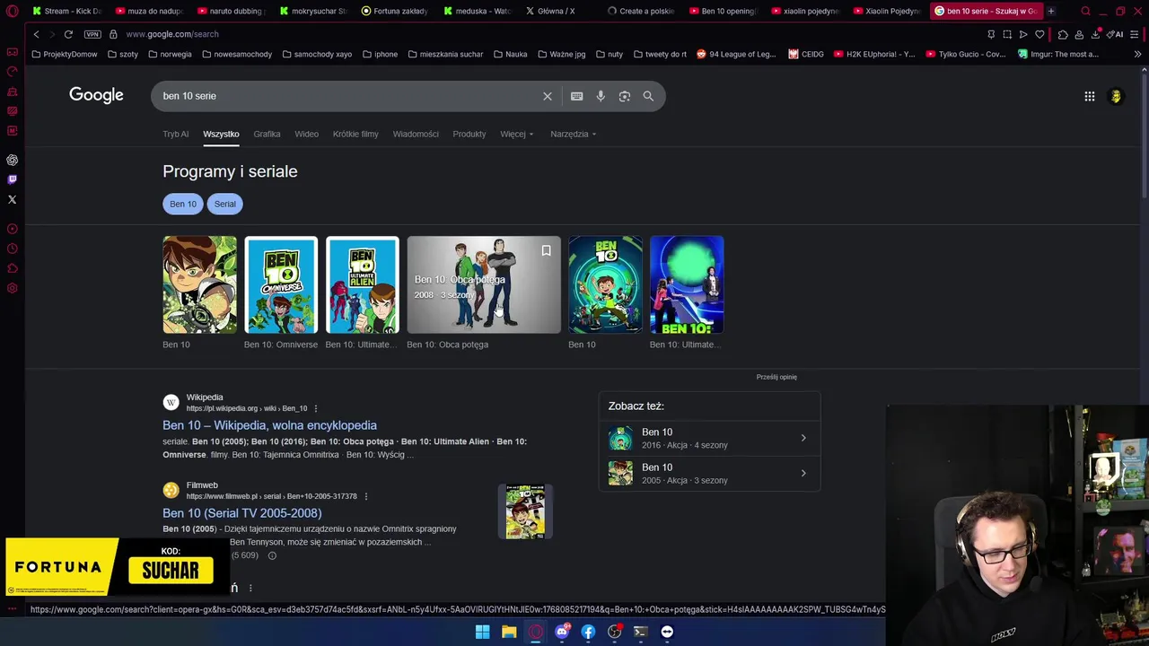
Task: Open Extensions from sidebar cube icon
Action: tap(13, 268)
